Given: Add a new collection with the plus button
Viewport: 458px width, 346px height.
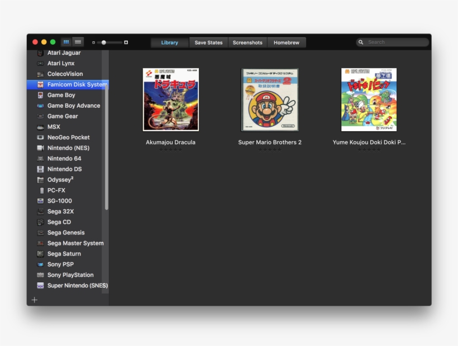Looking at the screenshot, I should 35,300.
